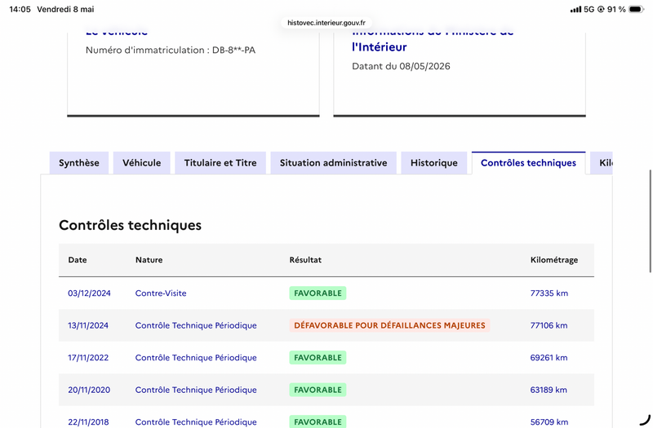Open the Historique tab
The image size is (653, 428).
(434, 162)
